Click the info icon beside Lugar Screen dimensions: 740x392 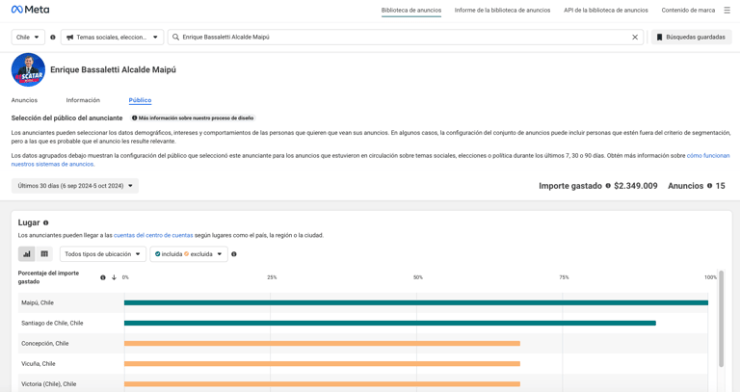pos(46,222)
